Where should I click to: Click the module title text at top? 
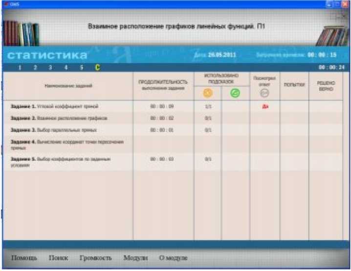pyautogui.click(x=176, y=26)
